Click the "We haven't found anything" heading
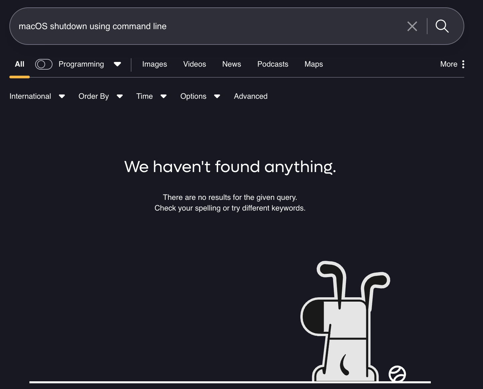The height and width of the screenshot is (389, 483). tap(230, 167)
